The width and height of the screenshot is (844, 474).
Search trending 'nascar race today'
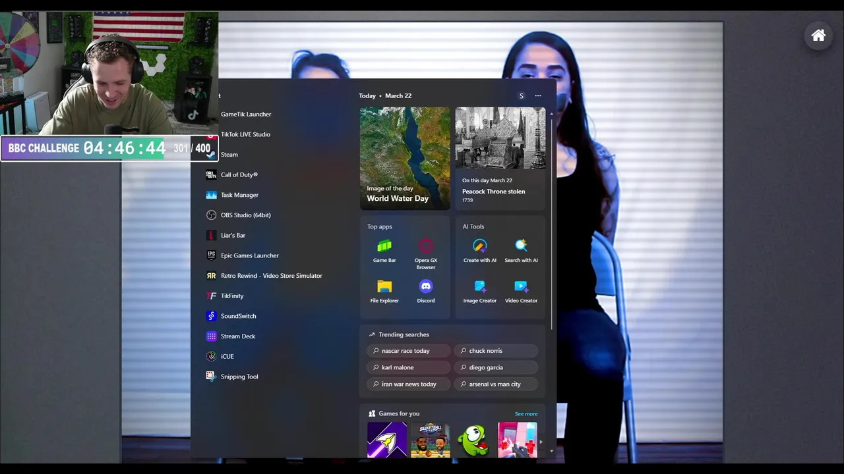[x=409, y=351]
